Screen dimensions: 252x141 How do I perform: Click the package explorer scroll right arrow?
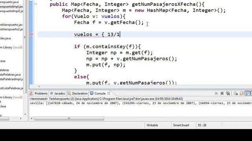coord(20,118)
